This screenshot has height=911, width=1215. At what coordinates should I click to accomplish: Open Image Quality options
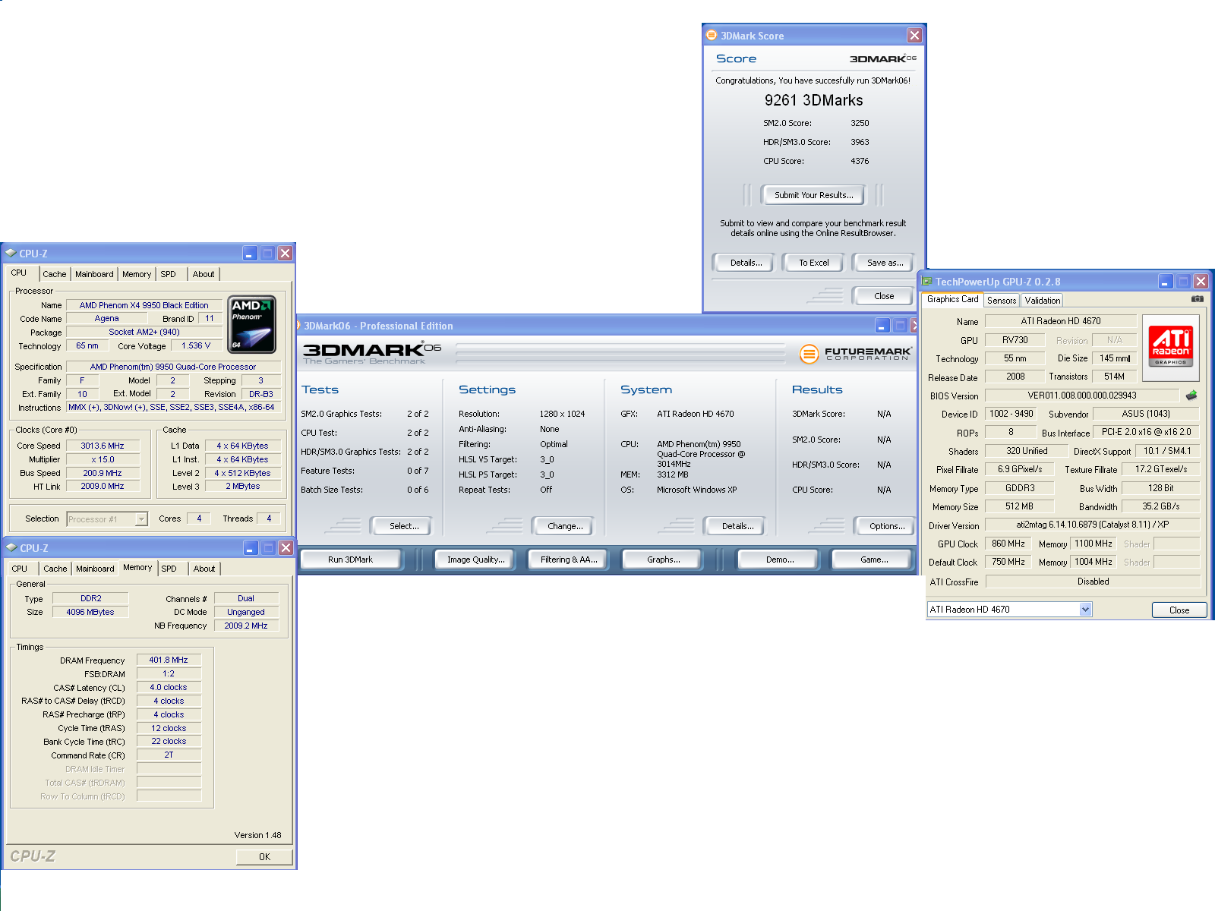pos(475,560)
